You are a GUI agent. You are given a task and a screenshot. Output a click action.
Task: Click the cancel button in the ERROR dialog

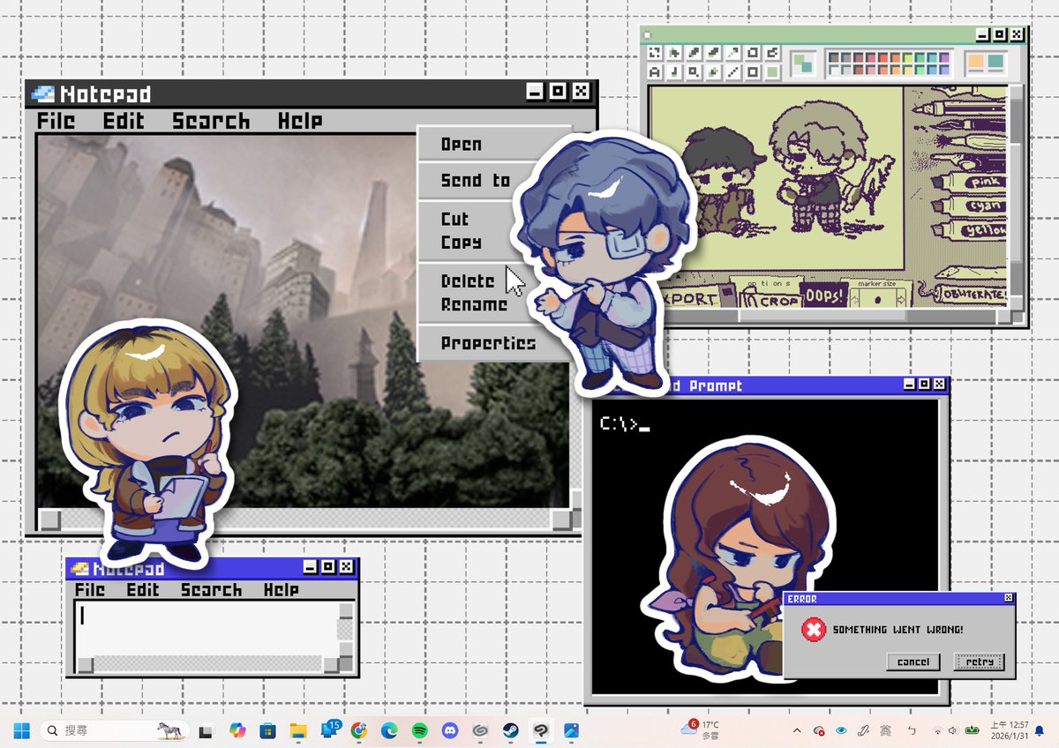click(x=913, y=662)
